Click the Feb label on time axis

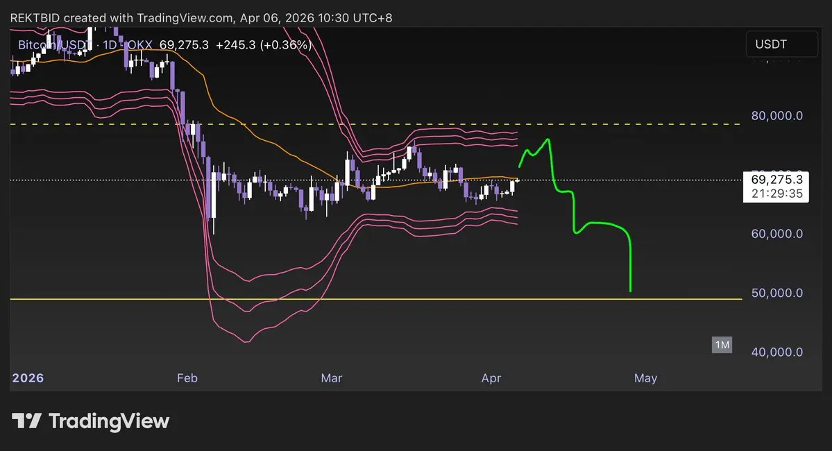click(187, 378)
